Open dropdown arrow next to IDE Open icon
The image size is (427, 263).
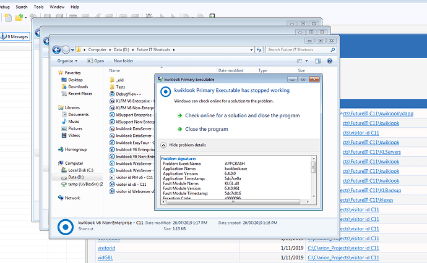[25, 18]
